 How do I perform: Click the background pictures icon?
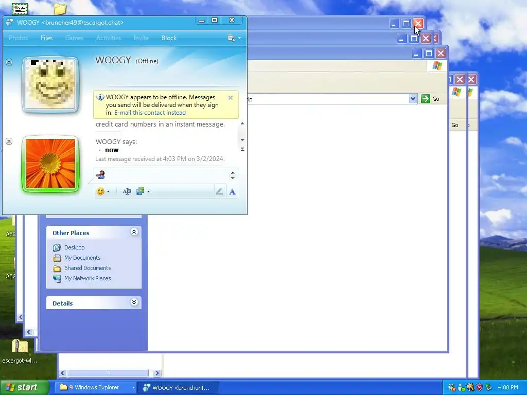tap(140, 191)
